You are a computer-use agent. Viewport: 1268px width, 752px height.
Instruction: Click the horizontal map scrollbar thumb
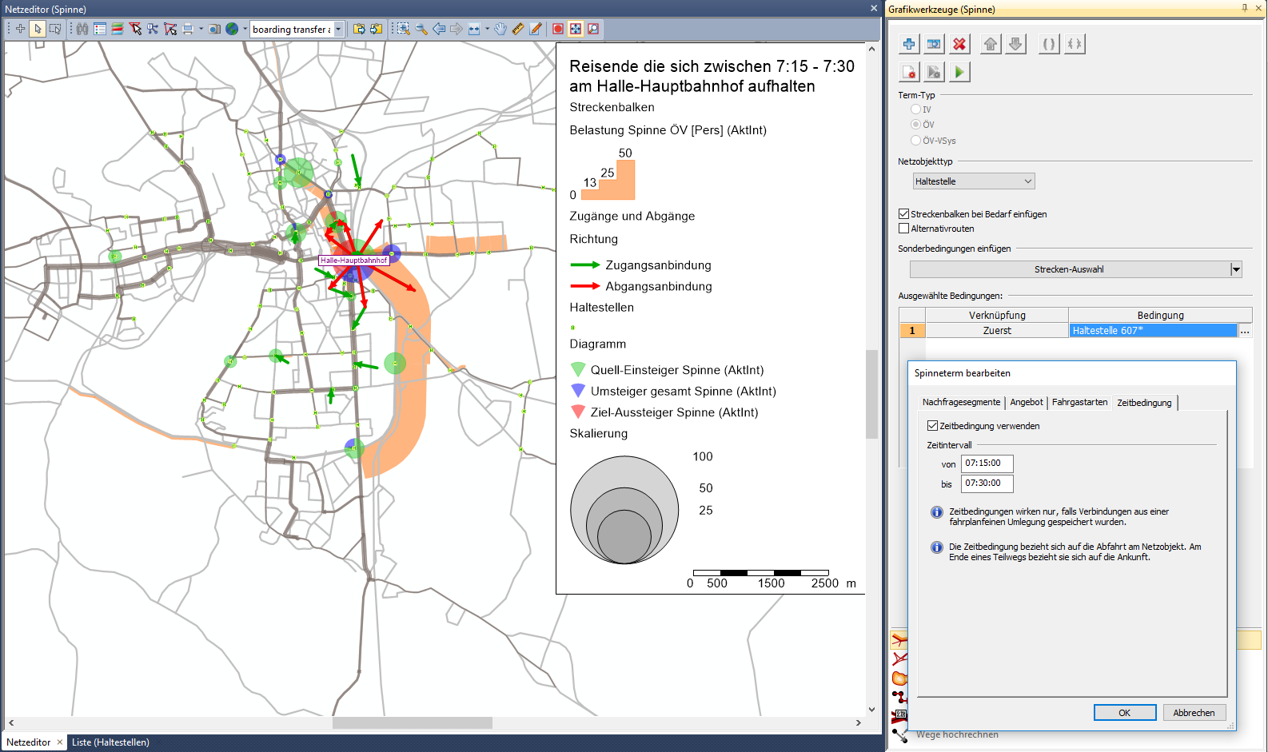(412, 722)
